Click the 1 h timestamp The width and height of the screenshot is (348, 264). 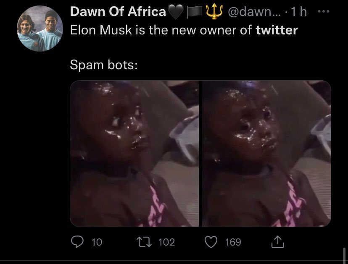[299, 12]
